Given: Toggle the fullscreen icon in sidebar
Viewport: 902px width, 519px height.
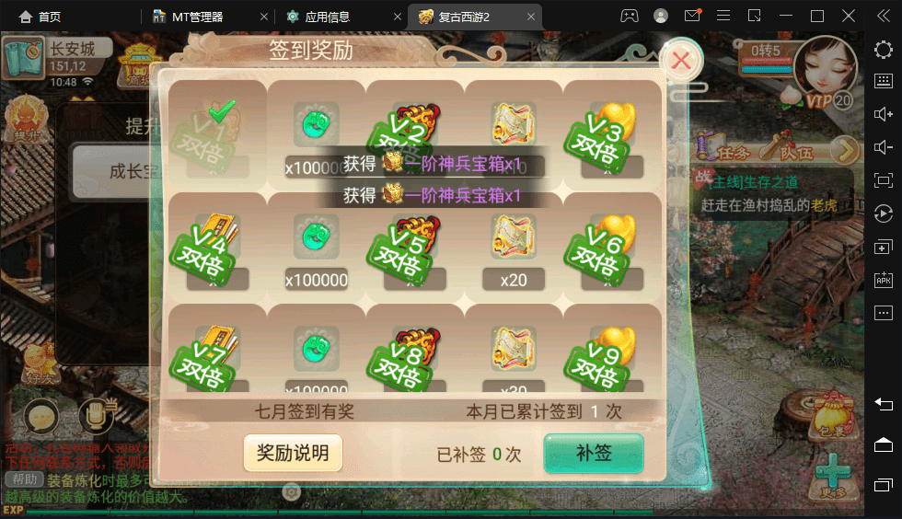Looking at the screenshot, I should pyautogui.click(x=883, y=180).
